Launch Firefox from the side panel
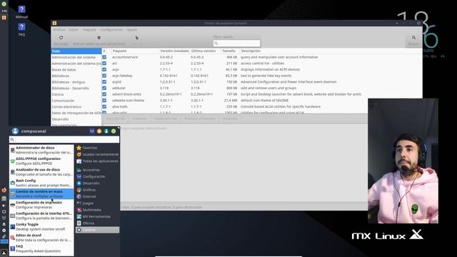The image size is (457, 257). click(x=4, y=191)
